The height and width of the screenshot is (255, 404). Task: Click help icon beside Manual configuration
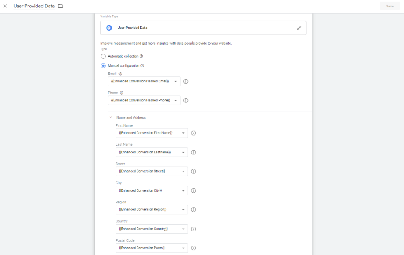click(x=142, y=66)
